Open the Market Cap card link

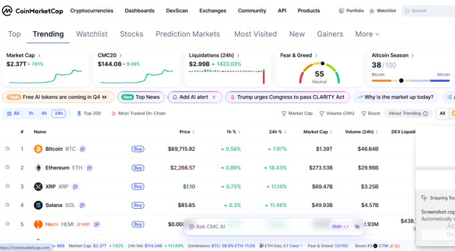(x=23, y=56)
